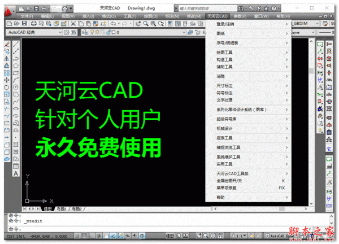
Task: Click the Layer Properties Manager icon
Action: 85,32
